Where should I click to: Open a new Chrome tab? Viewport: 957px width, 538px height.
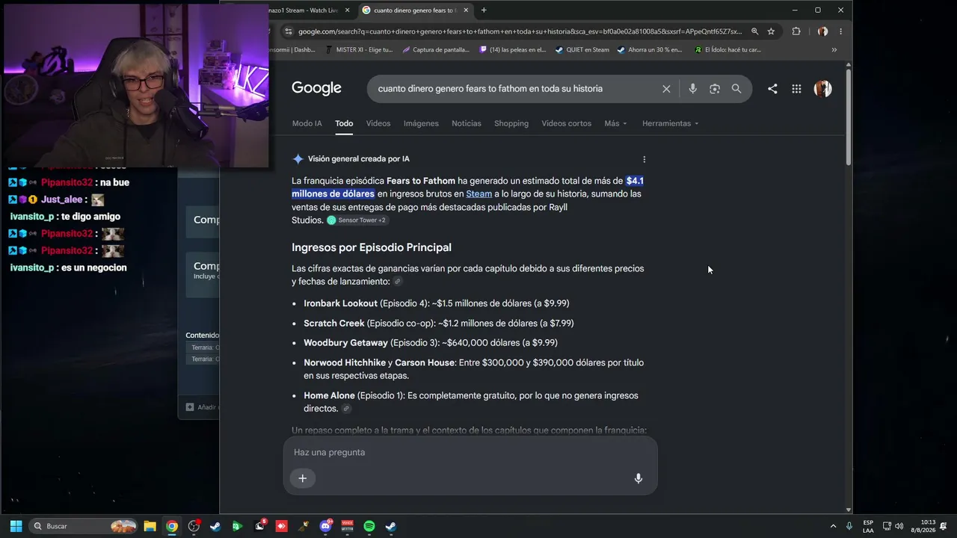click(484, 10)
